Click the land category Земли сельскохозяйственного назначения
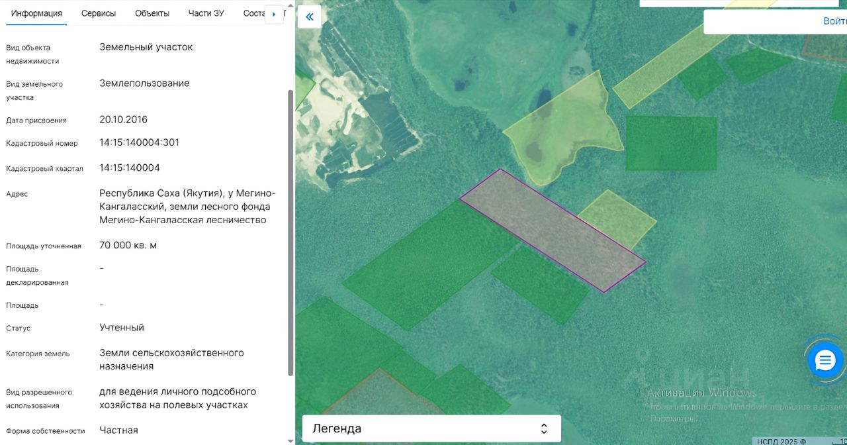This screenshot has width=847, height=445. pyautogui.click(x=171, y=359)
